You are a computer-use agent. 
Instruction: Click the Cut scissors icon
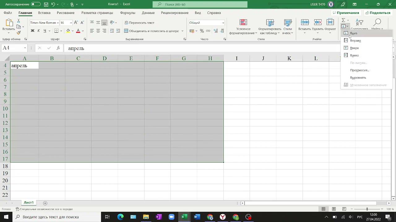tap(19, 21)
